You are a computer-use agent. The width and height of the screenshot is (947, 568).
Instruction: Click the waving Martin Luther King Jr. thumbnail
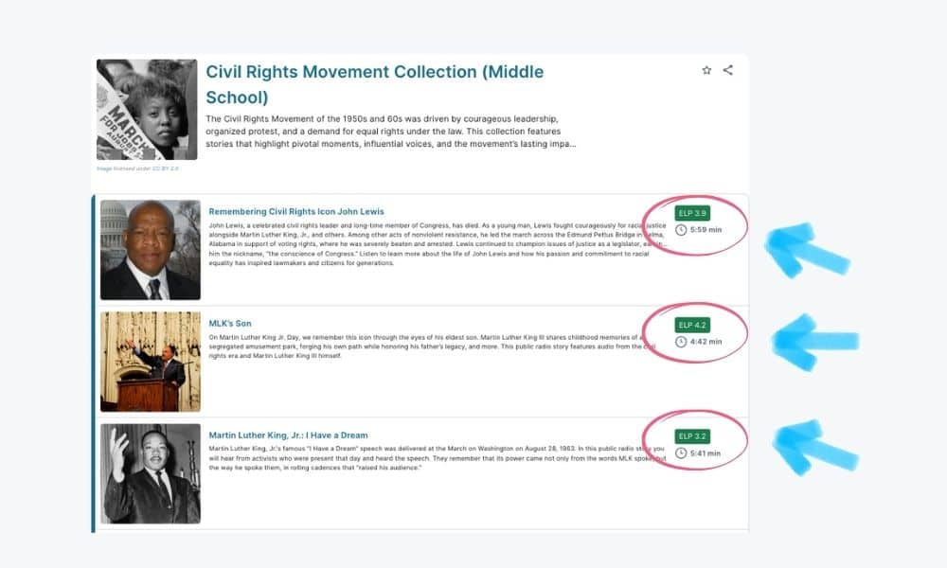pyautogui.click(x=151, y=474)
